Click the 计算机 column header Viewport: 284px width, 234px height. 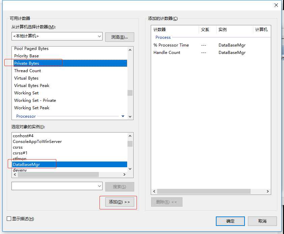tap(261, 30)
